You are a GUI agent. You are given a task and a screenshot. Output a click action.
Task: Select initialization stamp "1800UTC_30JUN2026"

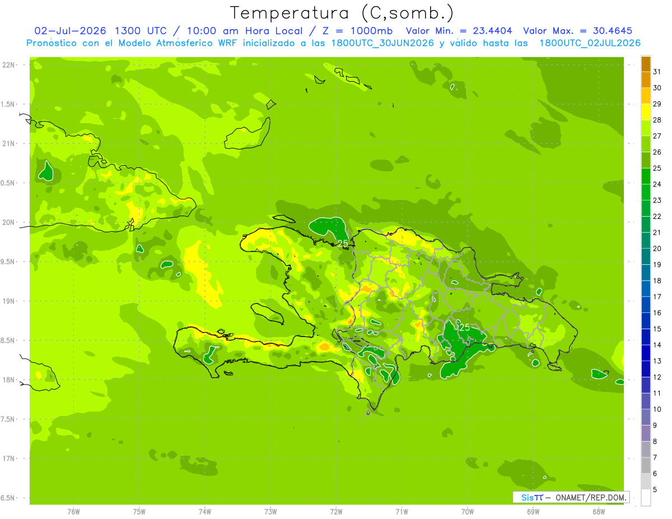click(x=382, y=43)
